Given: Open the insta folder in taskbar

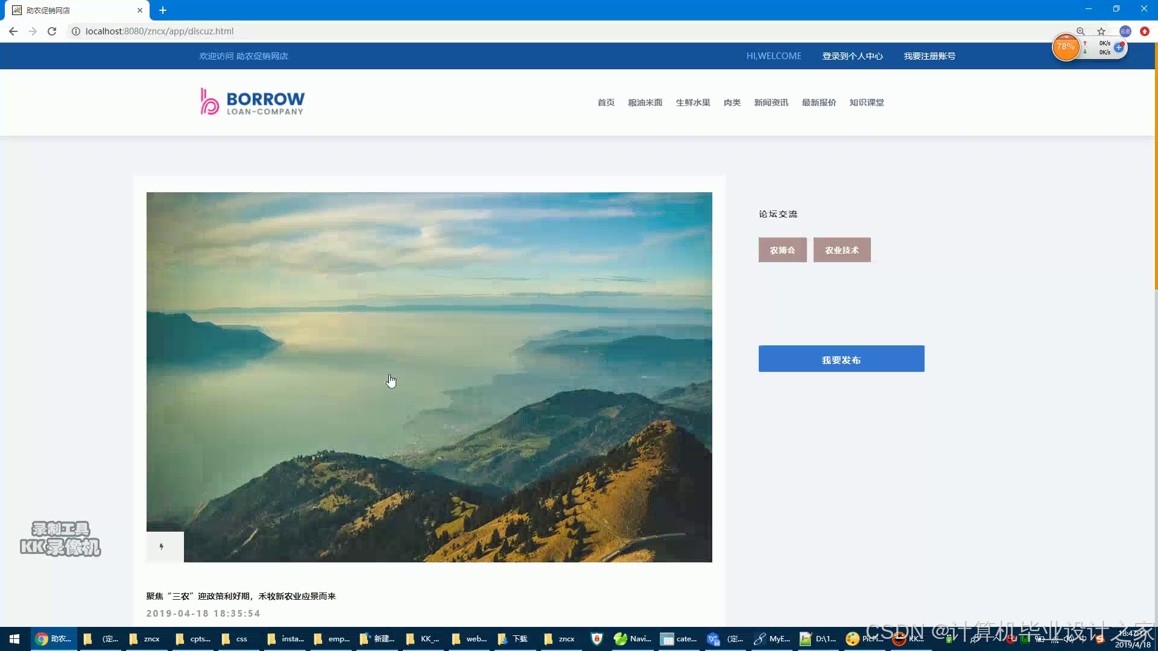Looking at the screenshot, I should pos(285,639).
